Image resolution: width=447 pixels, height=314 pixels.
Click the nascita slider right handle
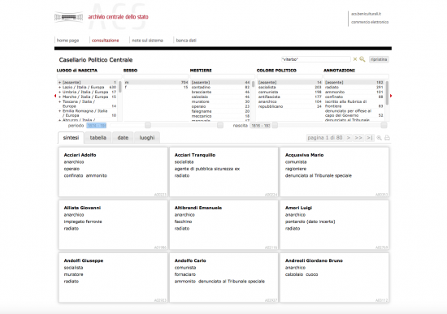[x=384, y=125]
